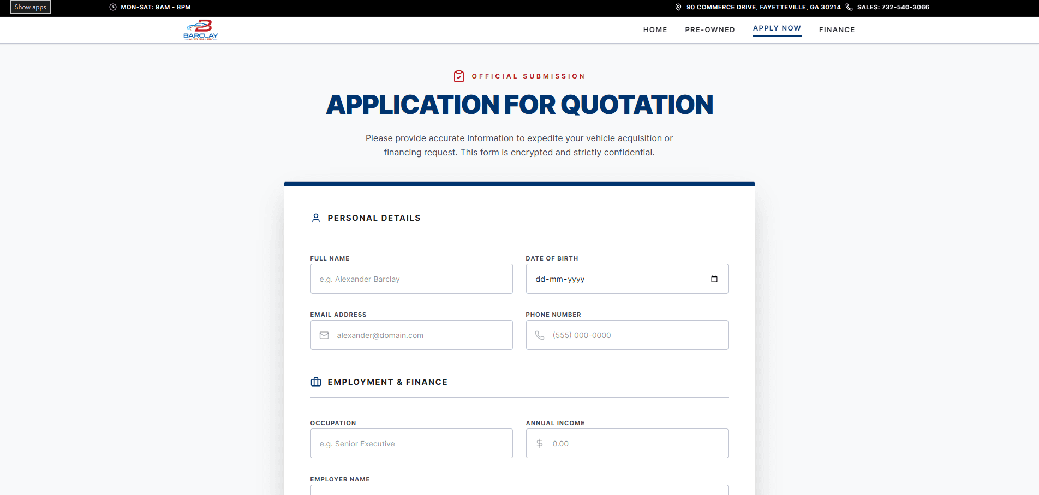Open the Home menu item

[x=655, y=30]
